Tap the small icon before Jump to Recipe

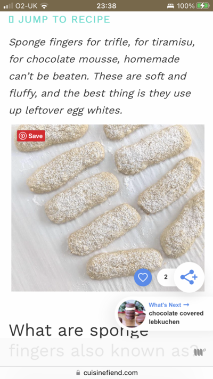(x=11, y=20)
